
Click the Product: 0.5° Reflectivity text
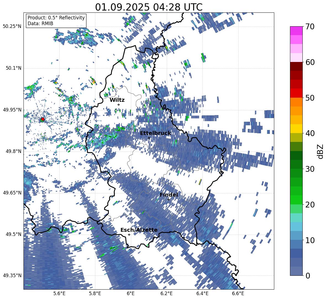56,17
